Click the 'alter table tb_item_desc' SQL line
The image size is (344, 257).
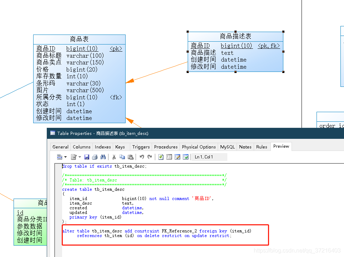(x=157, y=231)
